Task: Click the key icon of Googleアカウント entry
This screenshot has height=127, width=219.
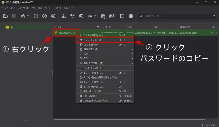Action: coord(56,33)
